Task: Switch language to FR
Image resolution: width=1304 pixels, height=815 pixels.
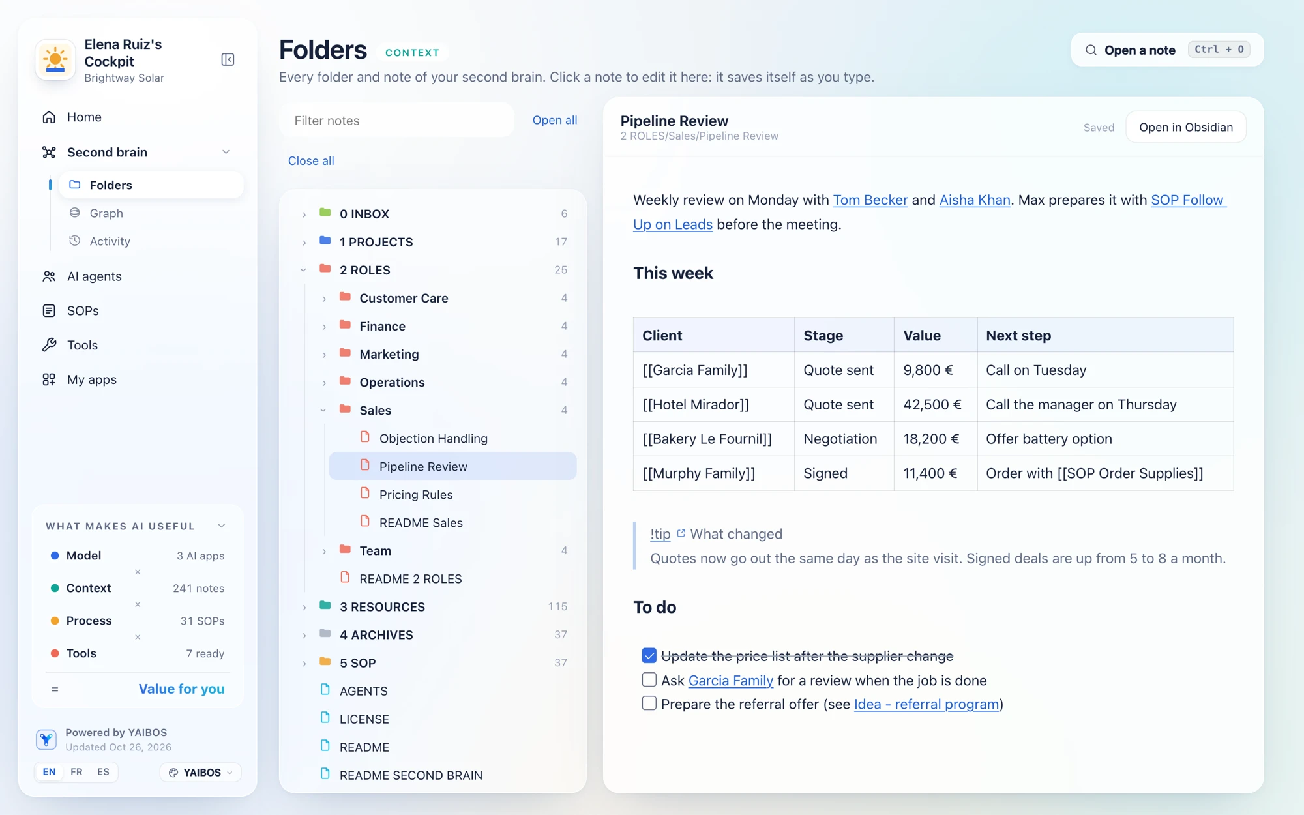Action: pos(76,772)
